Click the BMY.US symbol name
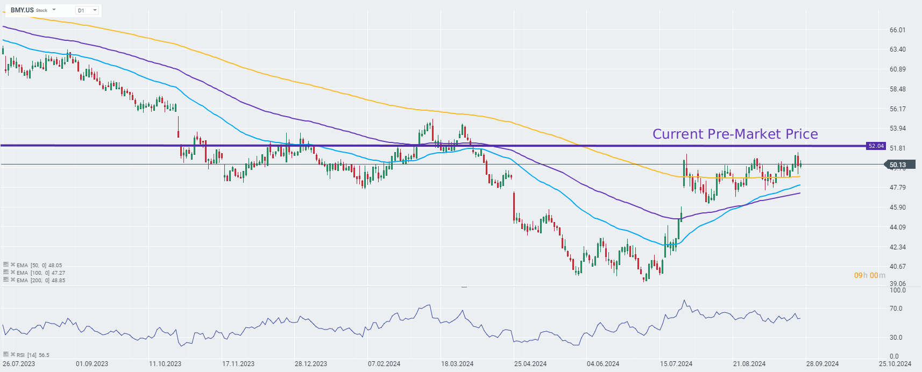This screenshot has width=922, height=372. click(x=22, y=10)
